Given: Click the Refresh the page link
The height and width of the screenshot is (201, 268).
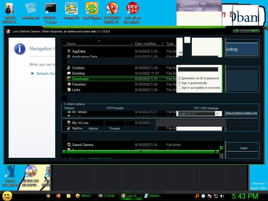Looking at the screenshot, I should [46, 74].
